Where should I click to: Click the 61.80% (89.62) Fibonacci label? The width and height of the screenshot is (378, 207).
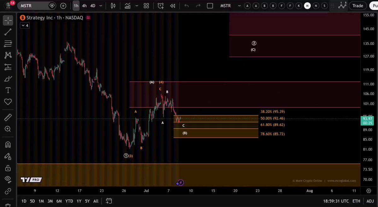tap(272, 125)
